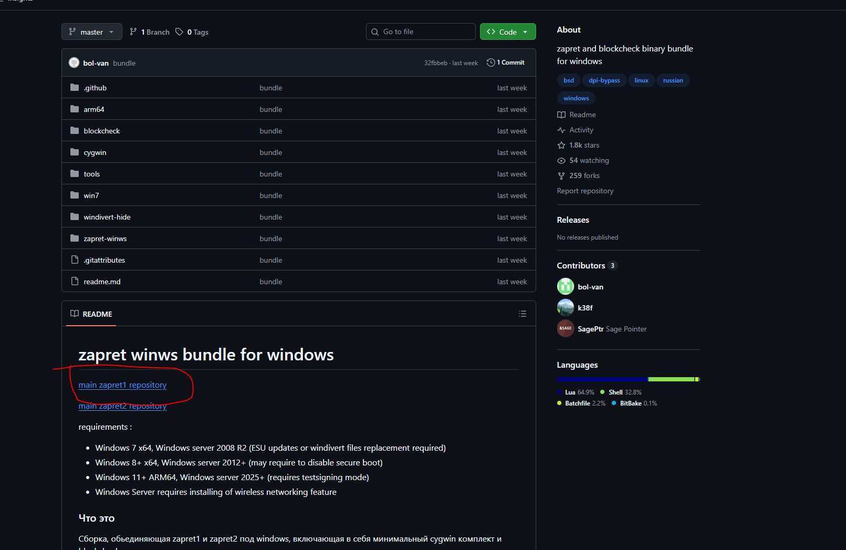Open bol-van contributor avatar
The width and height of the screenshot is (846, 550).
coord(566,286)
